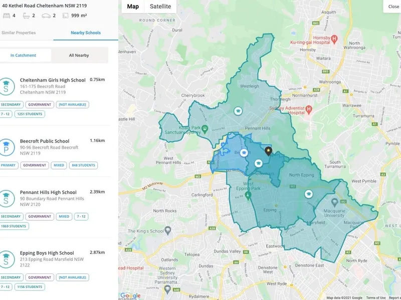The width and height of the screenshot is (401, 300).
Task: Click the black star property marker on map
Action: (x=268, y=151)
